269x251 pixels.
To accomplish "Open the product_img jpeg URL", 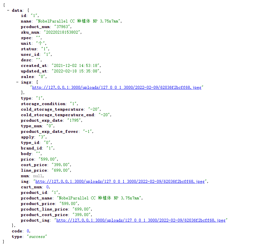I will pos(141,220).
